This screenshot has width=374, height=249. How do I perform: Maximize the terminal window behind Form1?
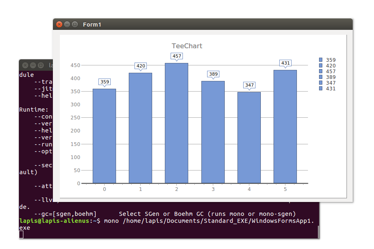(41, 65)
